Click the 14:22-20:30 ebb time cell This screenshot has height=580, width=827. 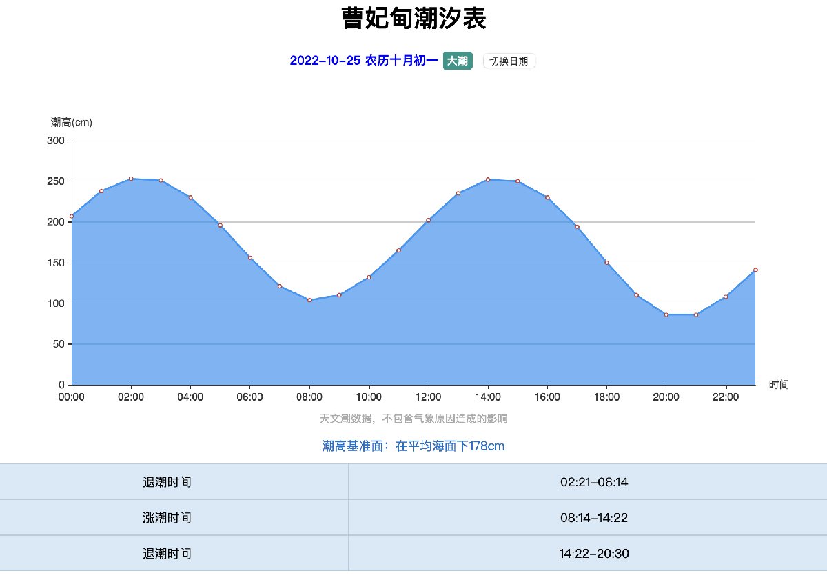(593, 554)
